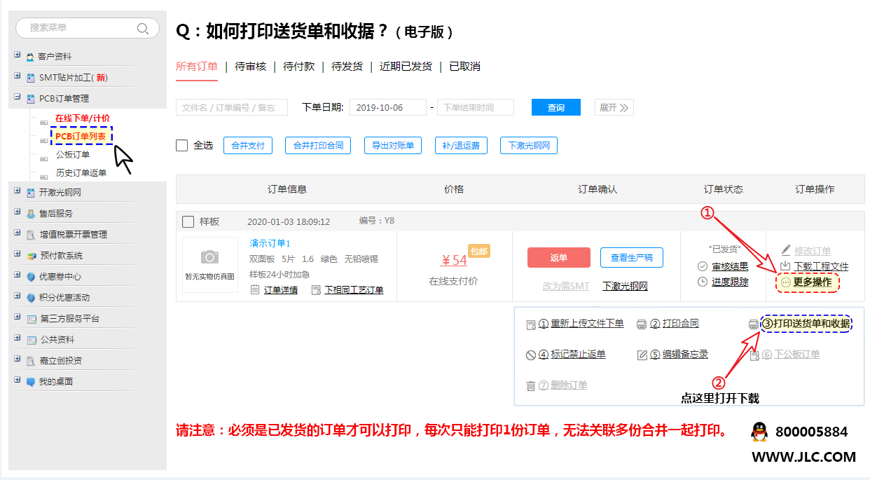Screen dimensions: 870x480
Task: Click the printer icon beside 打印送货单和收据
Action: [x=754, y=324]
